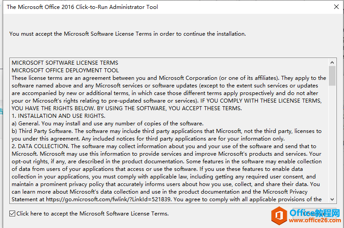344x228 pixels.
Task: Click the license scrollbar thumb
Action: pos(332,76)
